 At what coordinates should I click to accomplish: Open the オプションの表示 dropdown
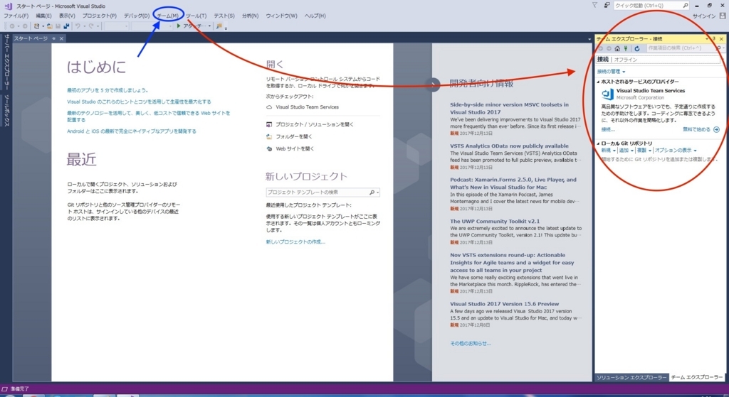[676, 151]
